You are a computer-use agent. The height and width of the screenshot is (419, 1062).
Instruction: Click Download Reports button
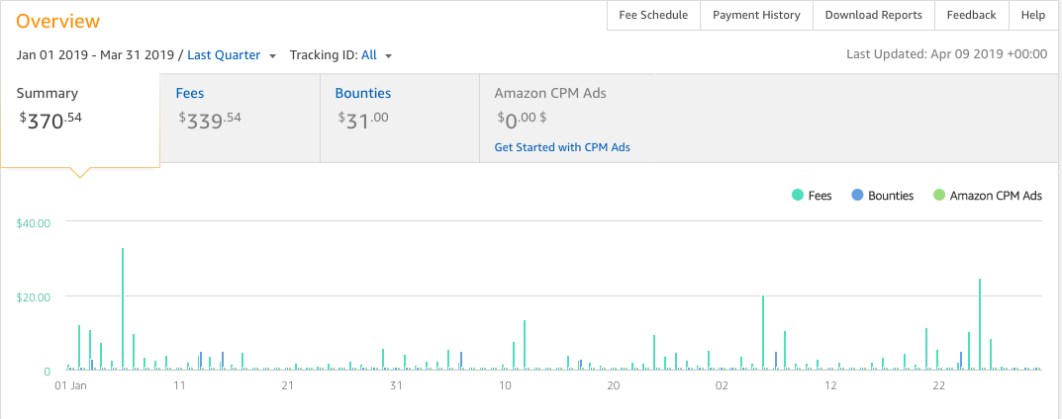click(x=873, y=15)
